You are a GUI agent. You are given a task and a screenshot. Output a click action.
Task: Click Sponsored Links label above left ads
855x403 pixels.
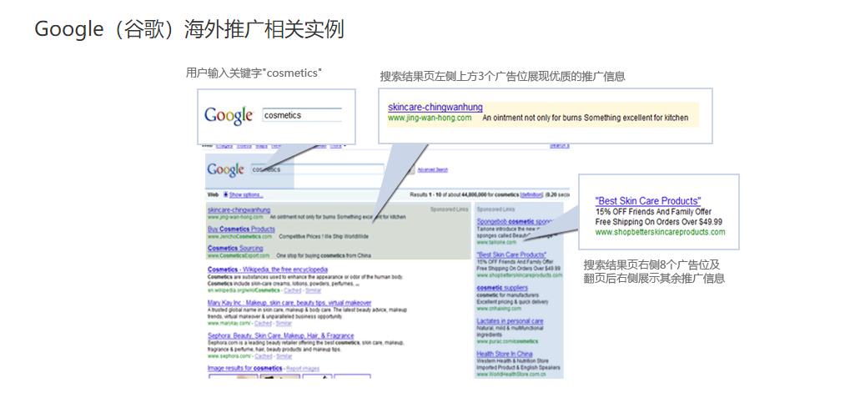tap(450, 209)
